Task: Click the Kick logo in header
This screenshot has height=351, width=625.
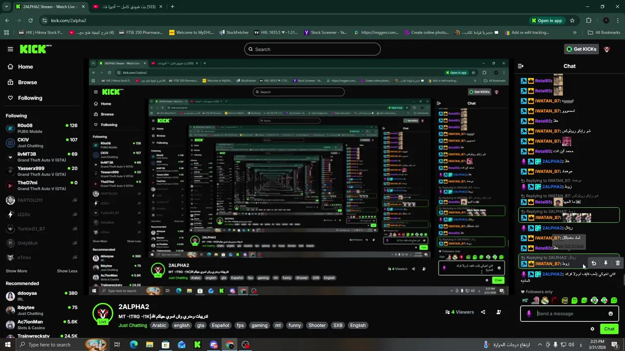Action: coord(35,49)
